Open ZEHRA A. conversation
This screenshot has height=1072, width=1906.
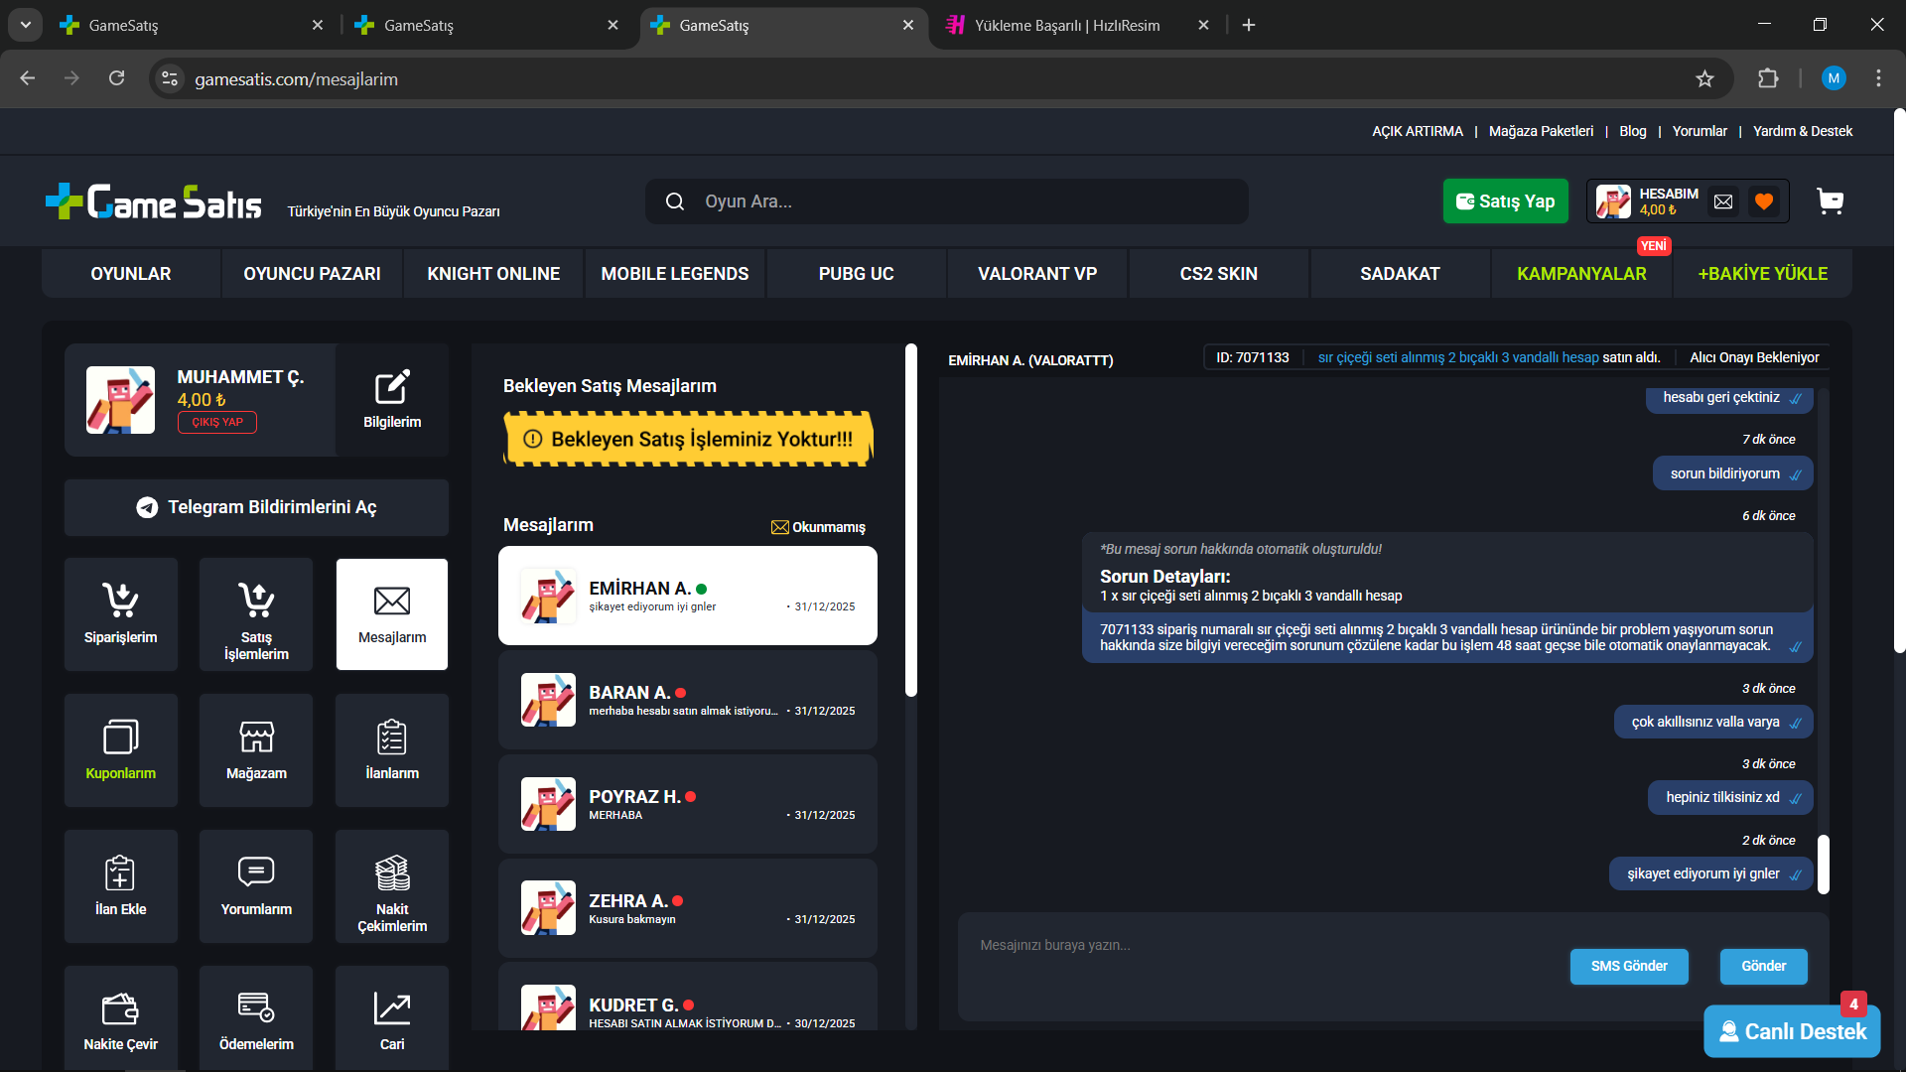coord(688,908)
